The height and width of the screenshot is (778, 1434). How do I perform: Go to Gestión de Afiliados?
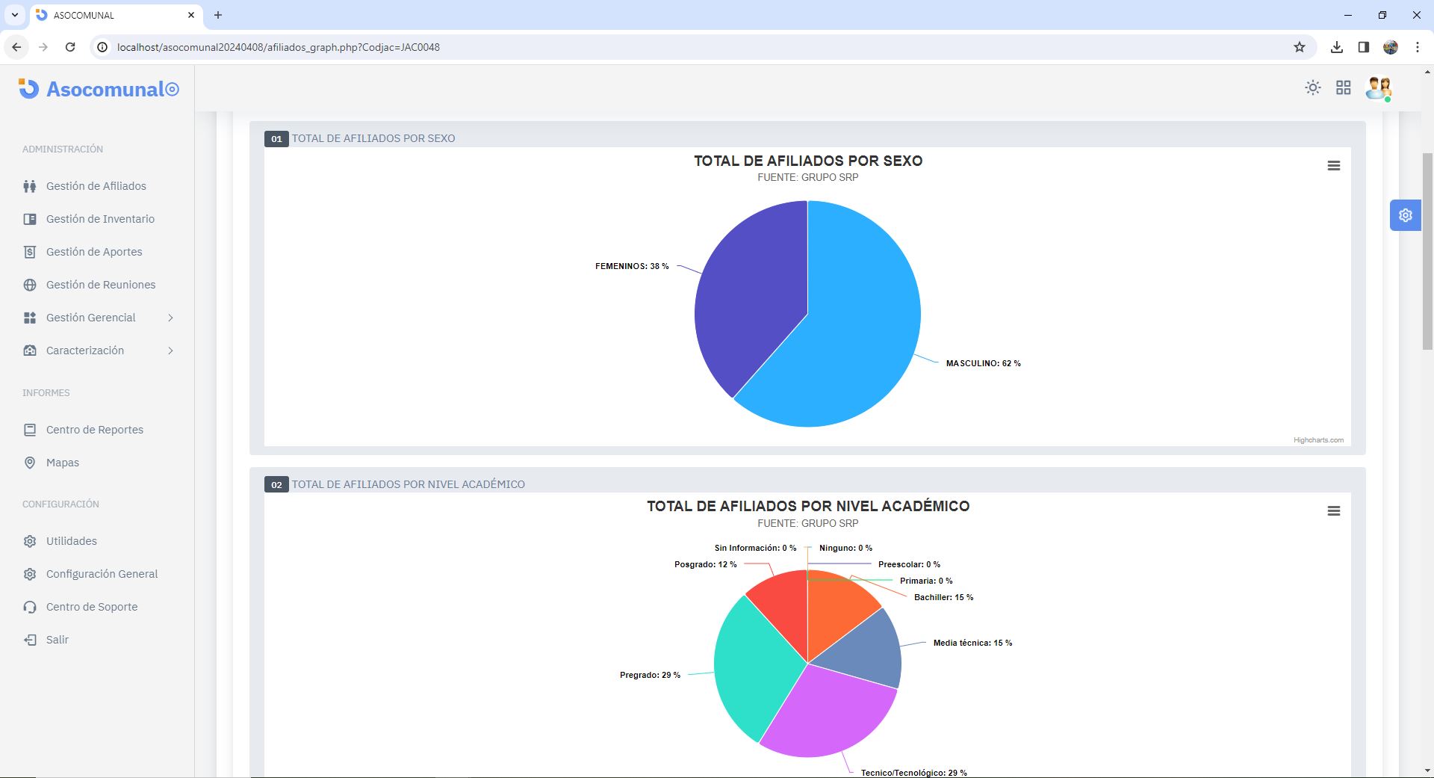96,186
